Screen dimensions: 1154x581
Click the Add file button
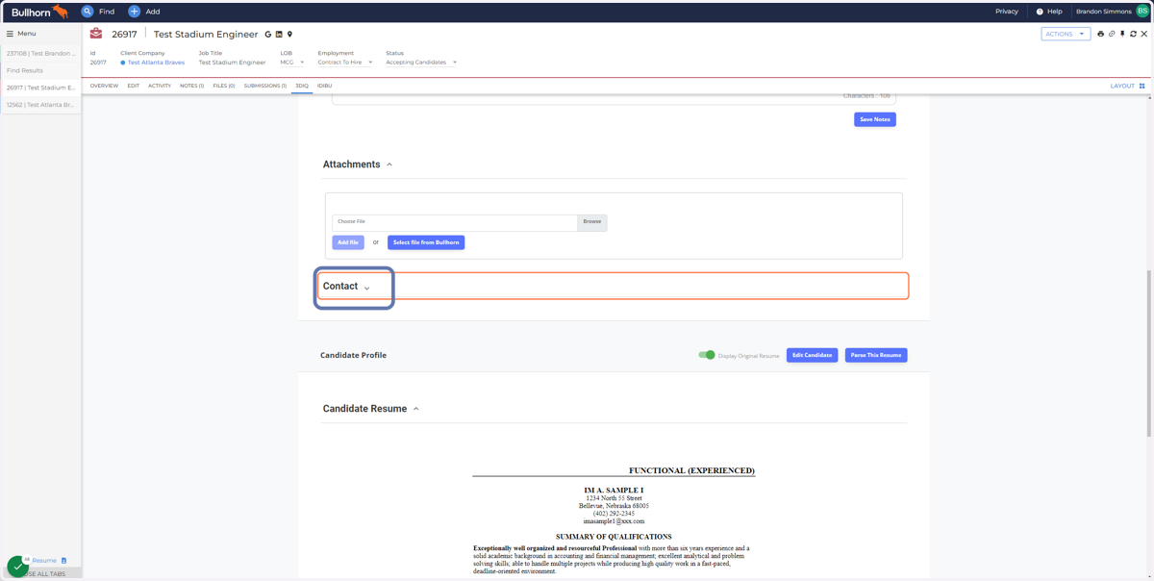coord(348,242)
